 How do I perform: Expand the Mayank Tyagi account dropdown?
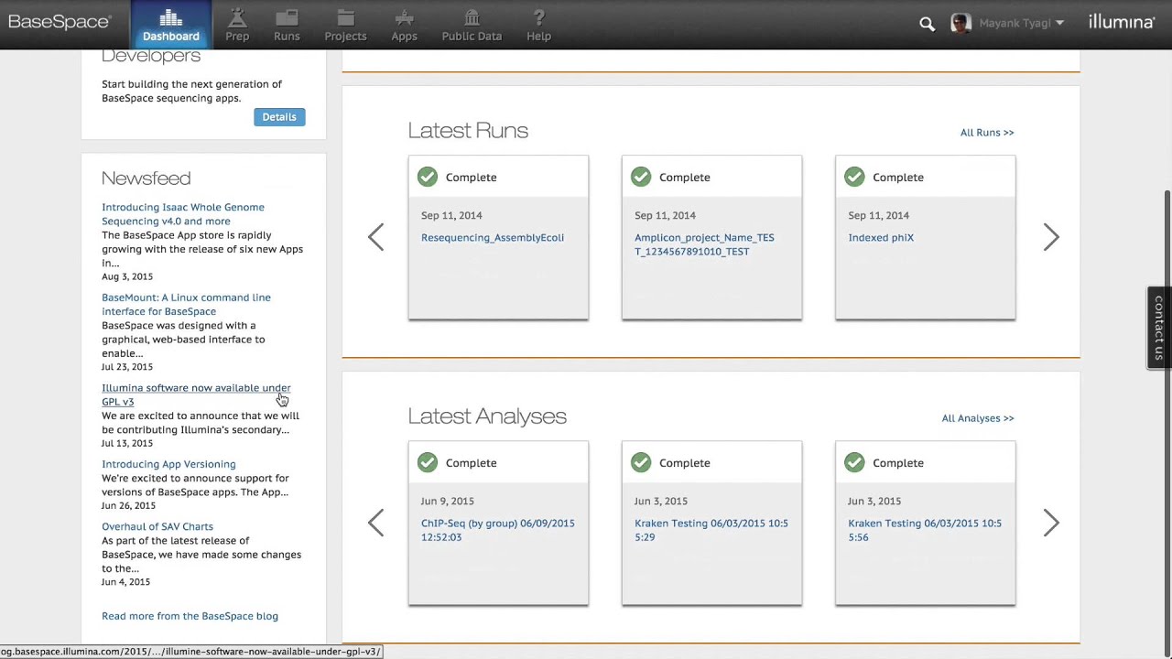[x=1059, y=23]
